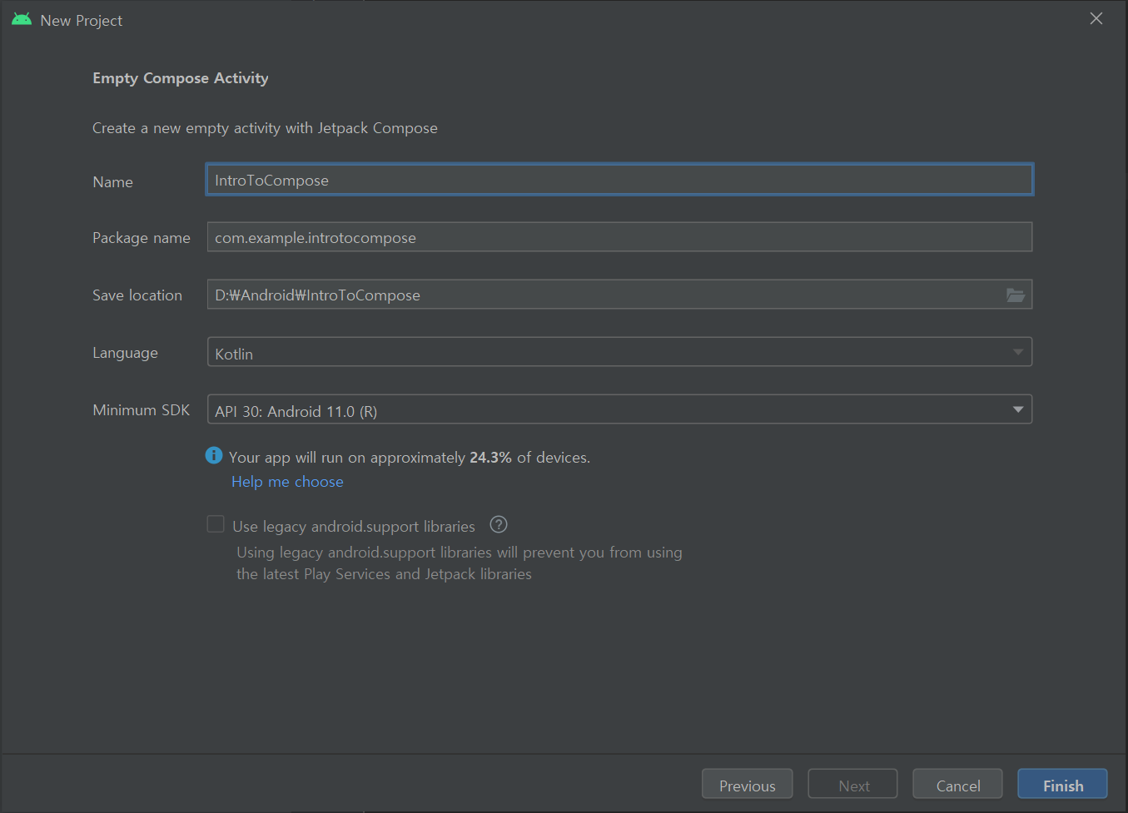
Task: Click the Finish button
Action: point(1062,784)
